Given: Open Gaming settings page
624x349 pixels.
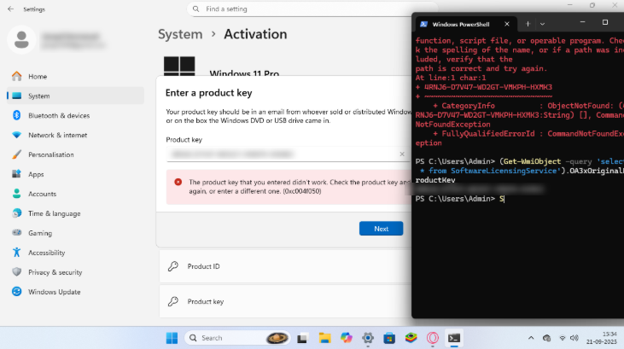Looking at the screenshot, I should click(x=76, y=233).
